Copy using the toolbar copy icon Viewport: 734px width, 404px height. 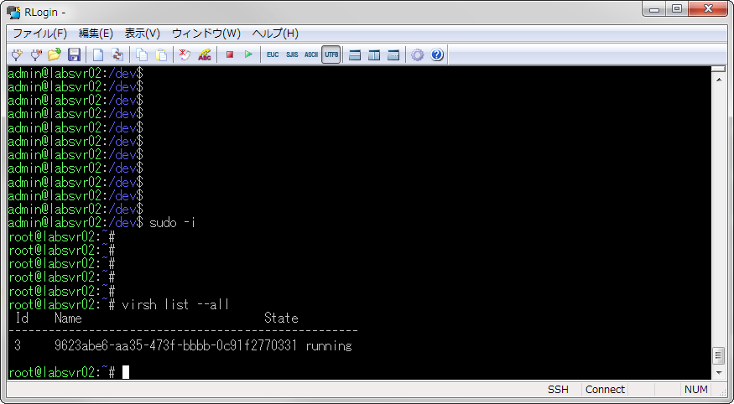pyautogui.click(x=142, y=54)
